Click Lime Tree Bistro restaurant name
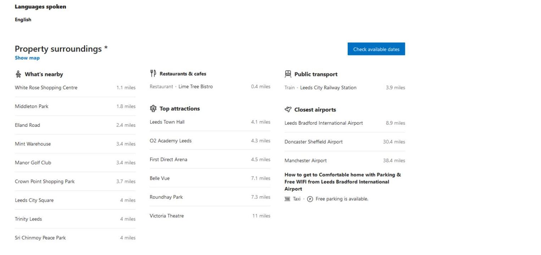541x255 pixels. pyautogui.click(x=195, y=87)
